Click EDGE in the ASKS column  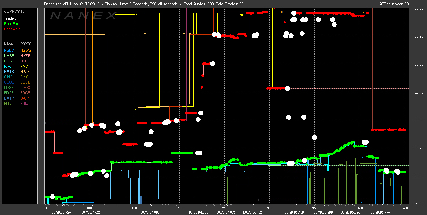pos(26,93)
